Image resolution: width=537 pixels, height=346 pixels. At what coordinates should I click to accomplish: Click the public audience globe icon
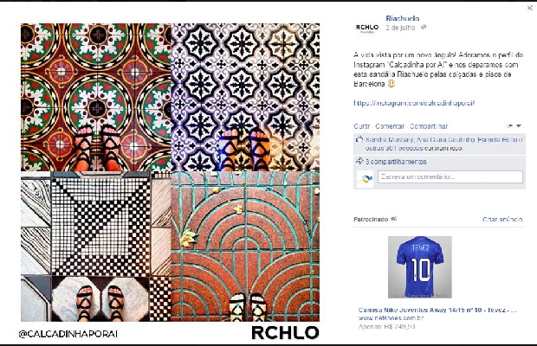click(x=424, y=28)
